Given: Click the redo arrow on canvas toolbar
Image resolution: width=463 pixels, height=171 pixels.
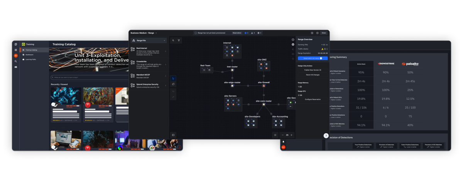Looking at the screenshot, I should click(173, 97).
